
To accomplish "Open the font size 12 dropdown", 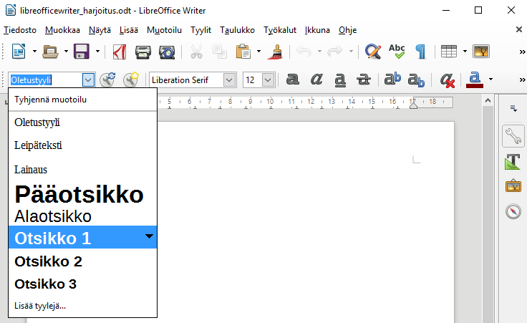I will point(269,79).
